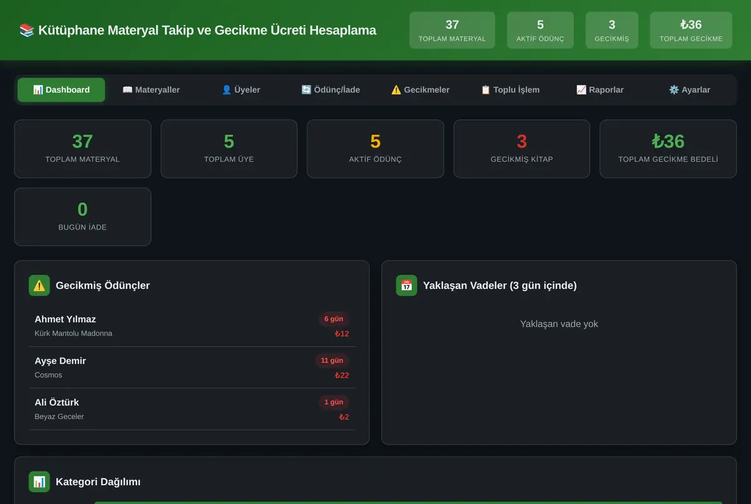Select the Dashboard tab
Viewport: 751px width, 504px height.
coord(61,90)
